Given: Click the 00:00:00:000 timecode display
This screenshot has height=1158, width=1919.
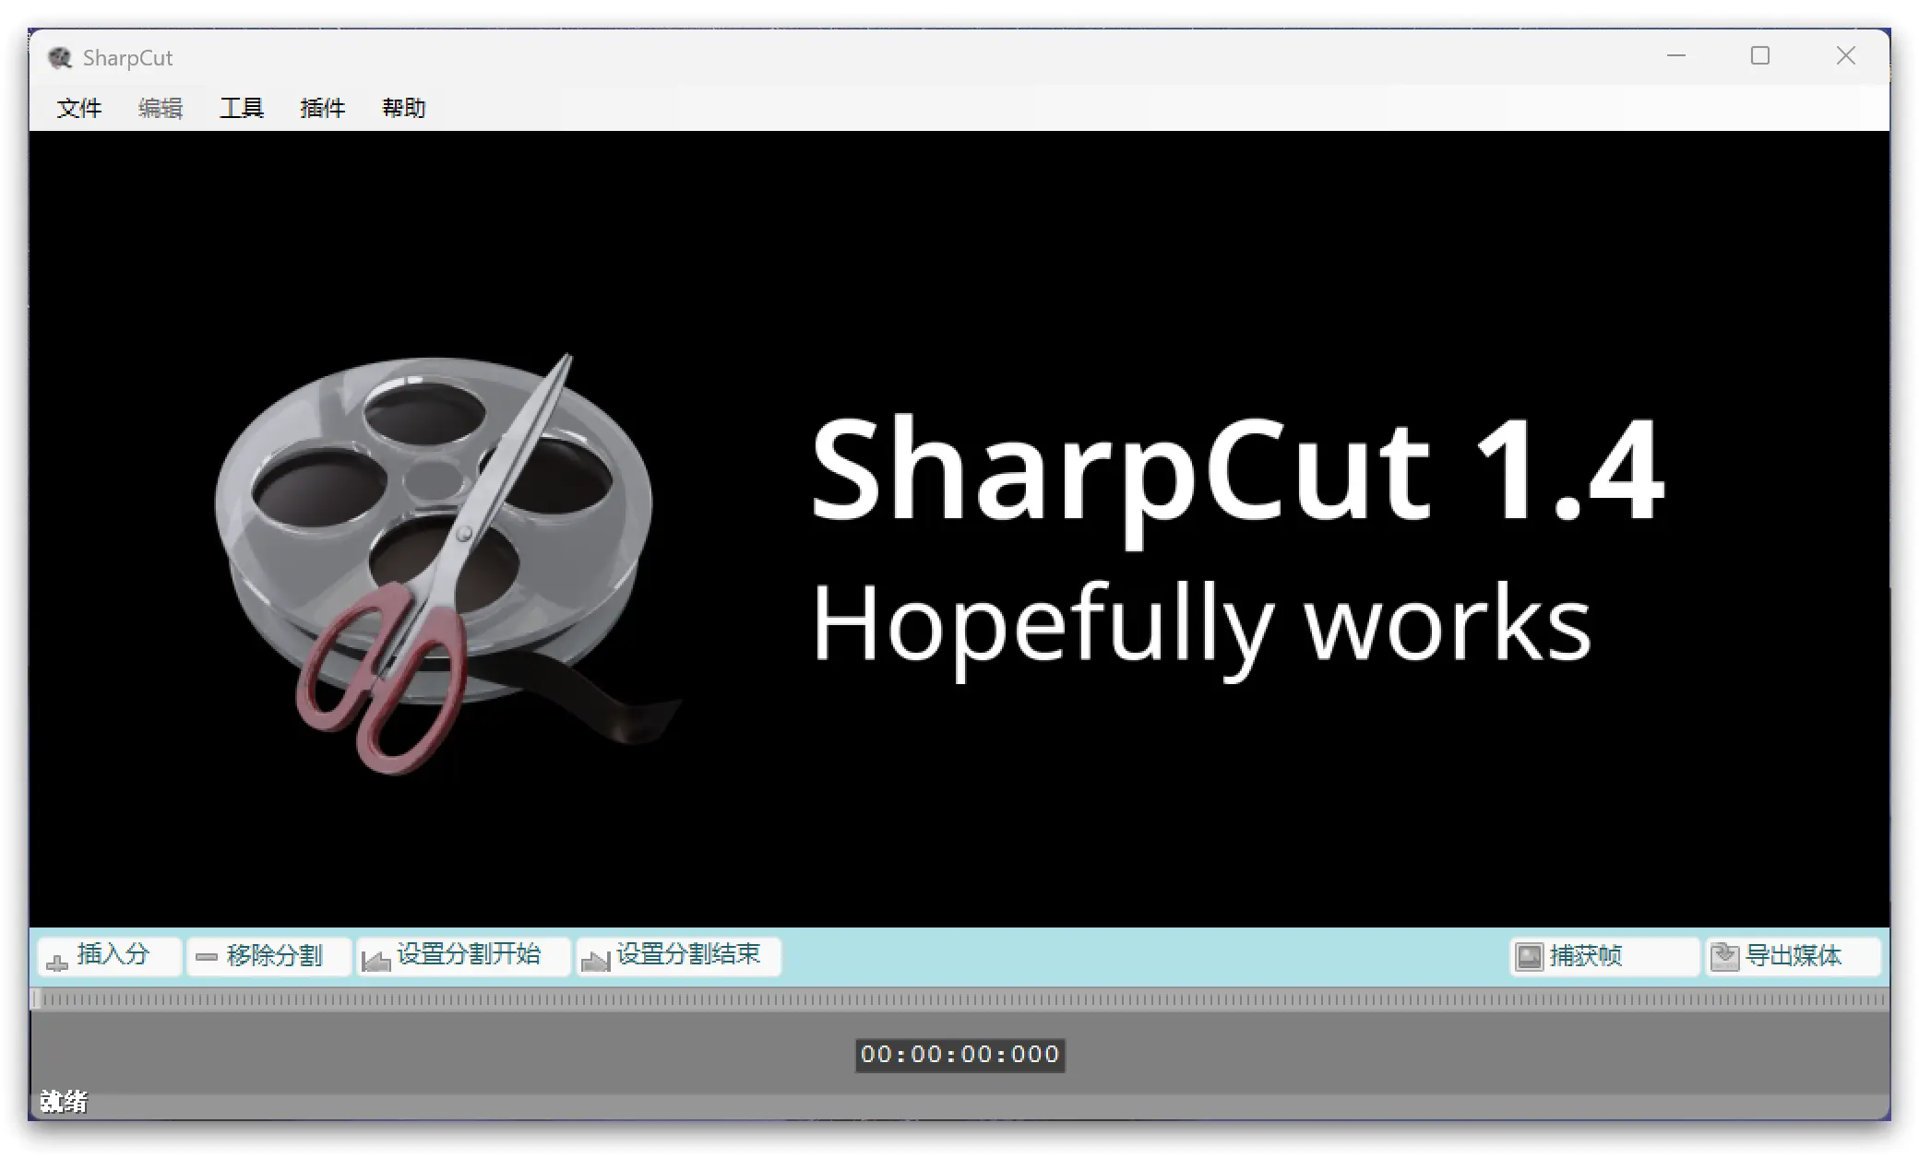Looking at the screenshot, I should click(959, 1054).
